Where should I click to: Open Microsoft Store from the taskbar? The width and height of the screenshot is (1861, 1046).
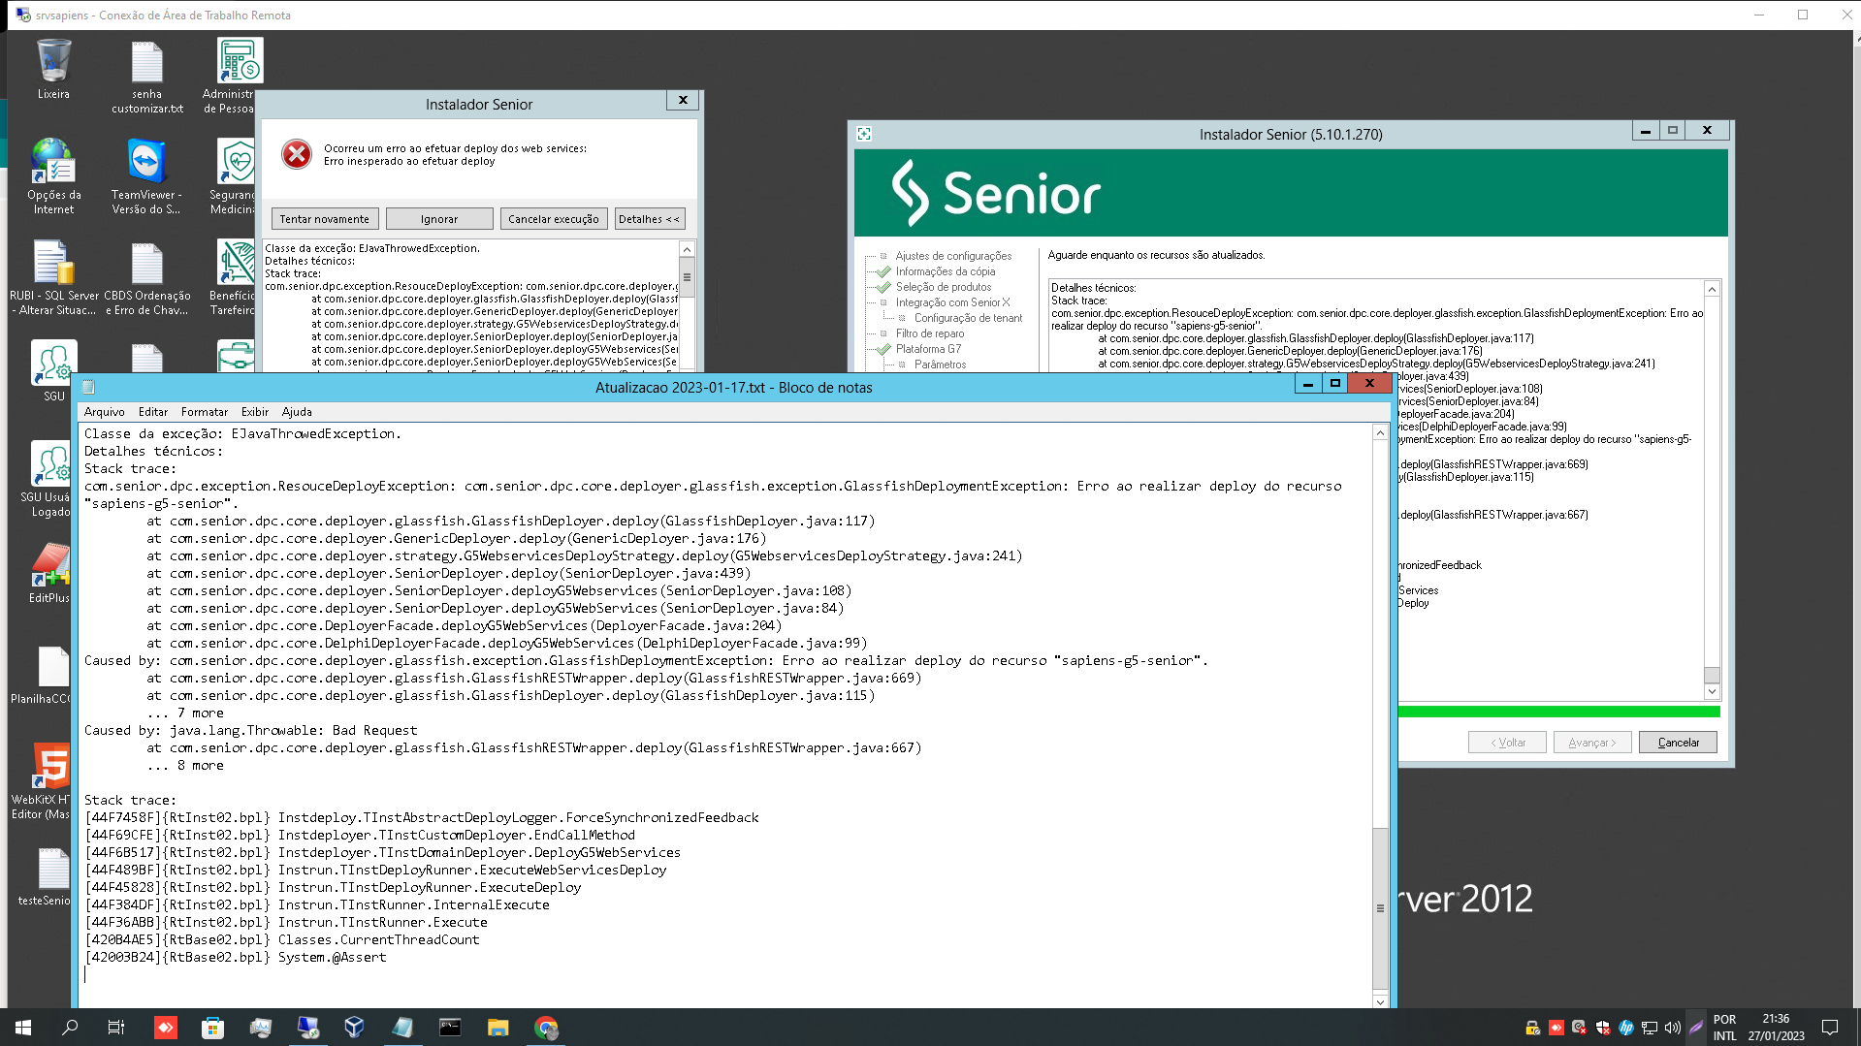212,1028
